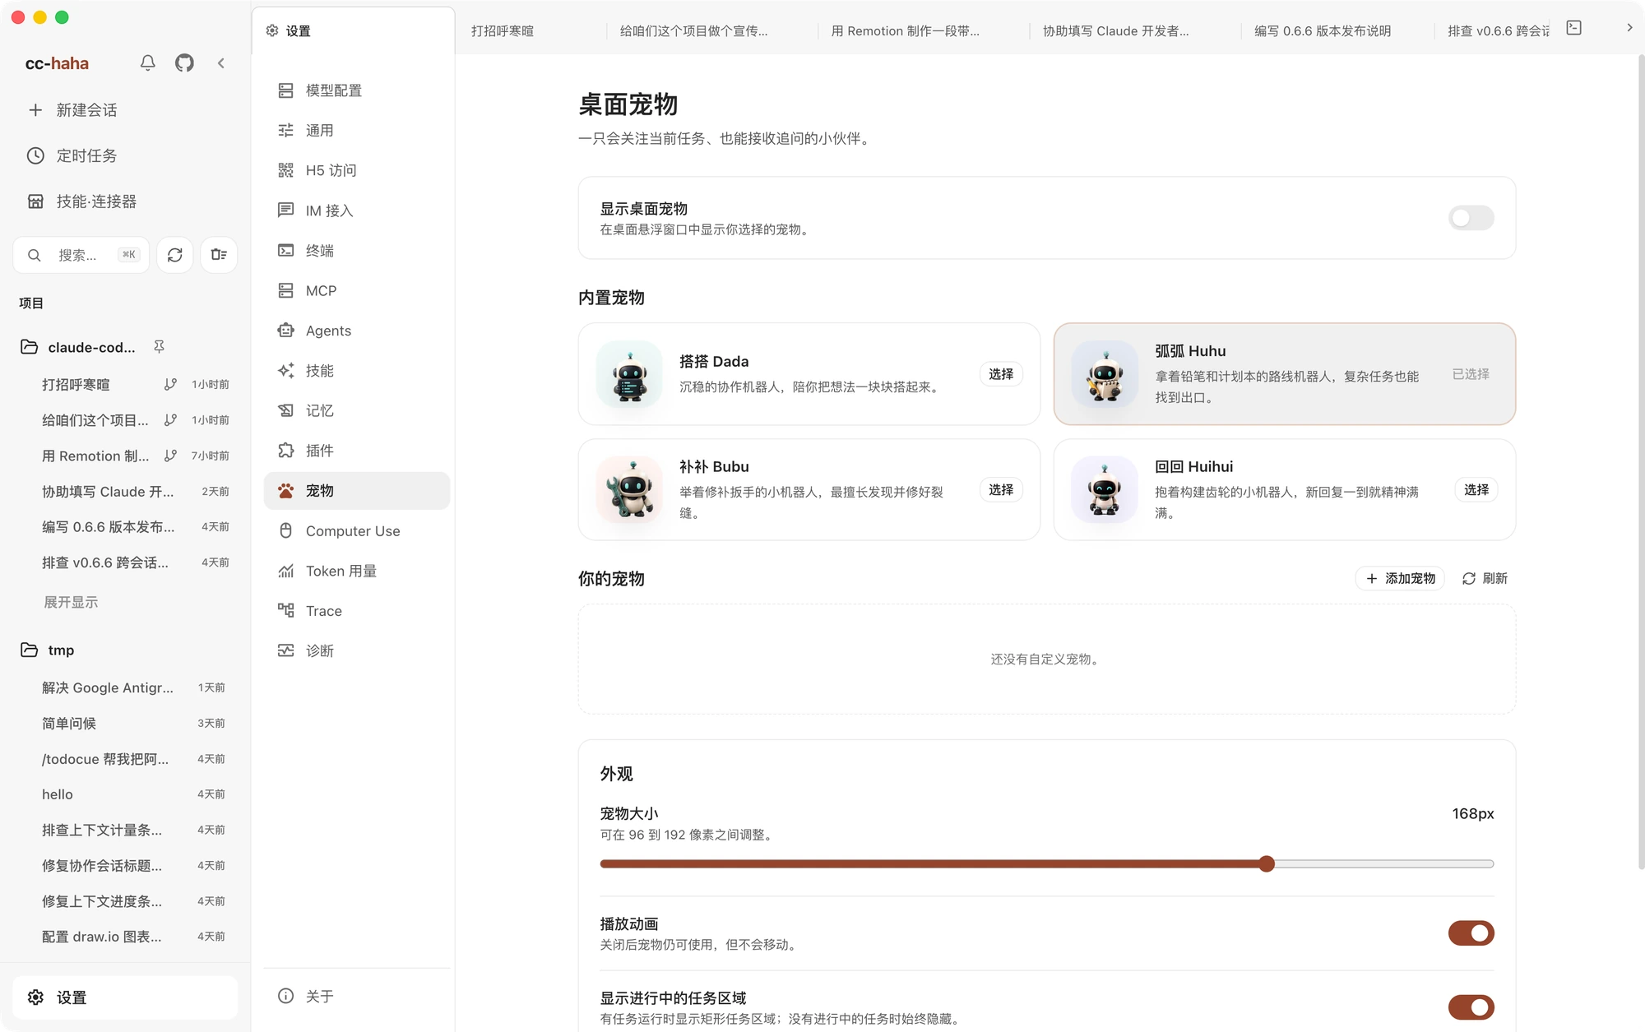Open 关于 at bottom of settings
This screenshot has height=1032, width=1645.
tap(357, 996)
